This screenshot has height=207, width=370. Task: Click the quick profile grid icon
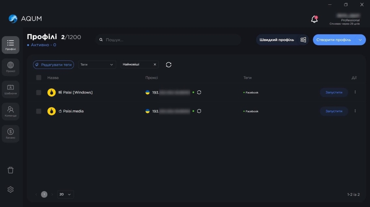303,40
